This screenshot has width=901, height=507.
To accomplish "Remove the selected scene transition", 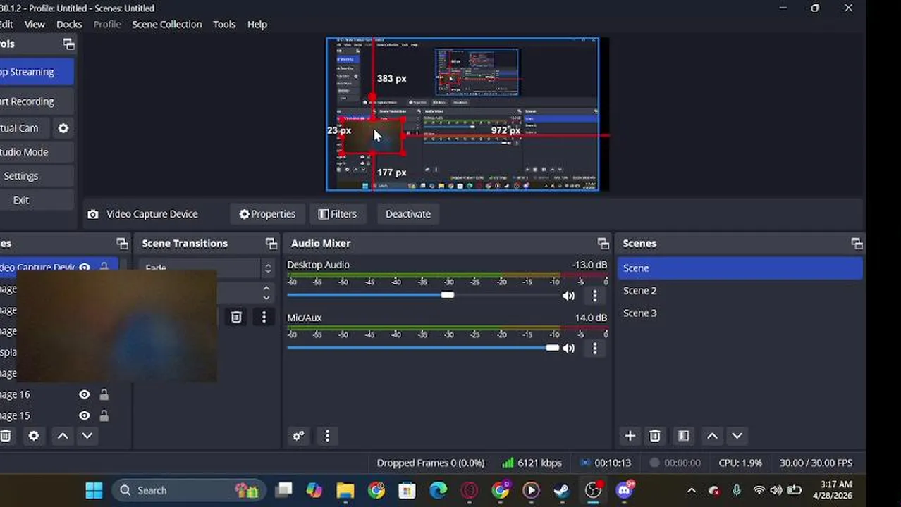I will point(236,318).
